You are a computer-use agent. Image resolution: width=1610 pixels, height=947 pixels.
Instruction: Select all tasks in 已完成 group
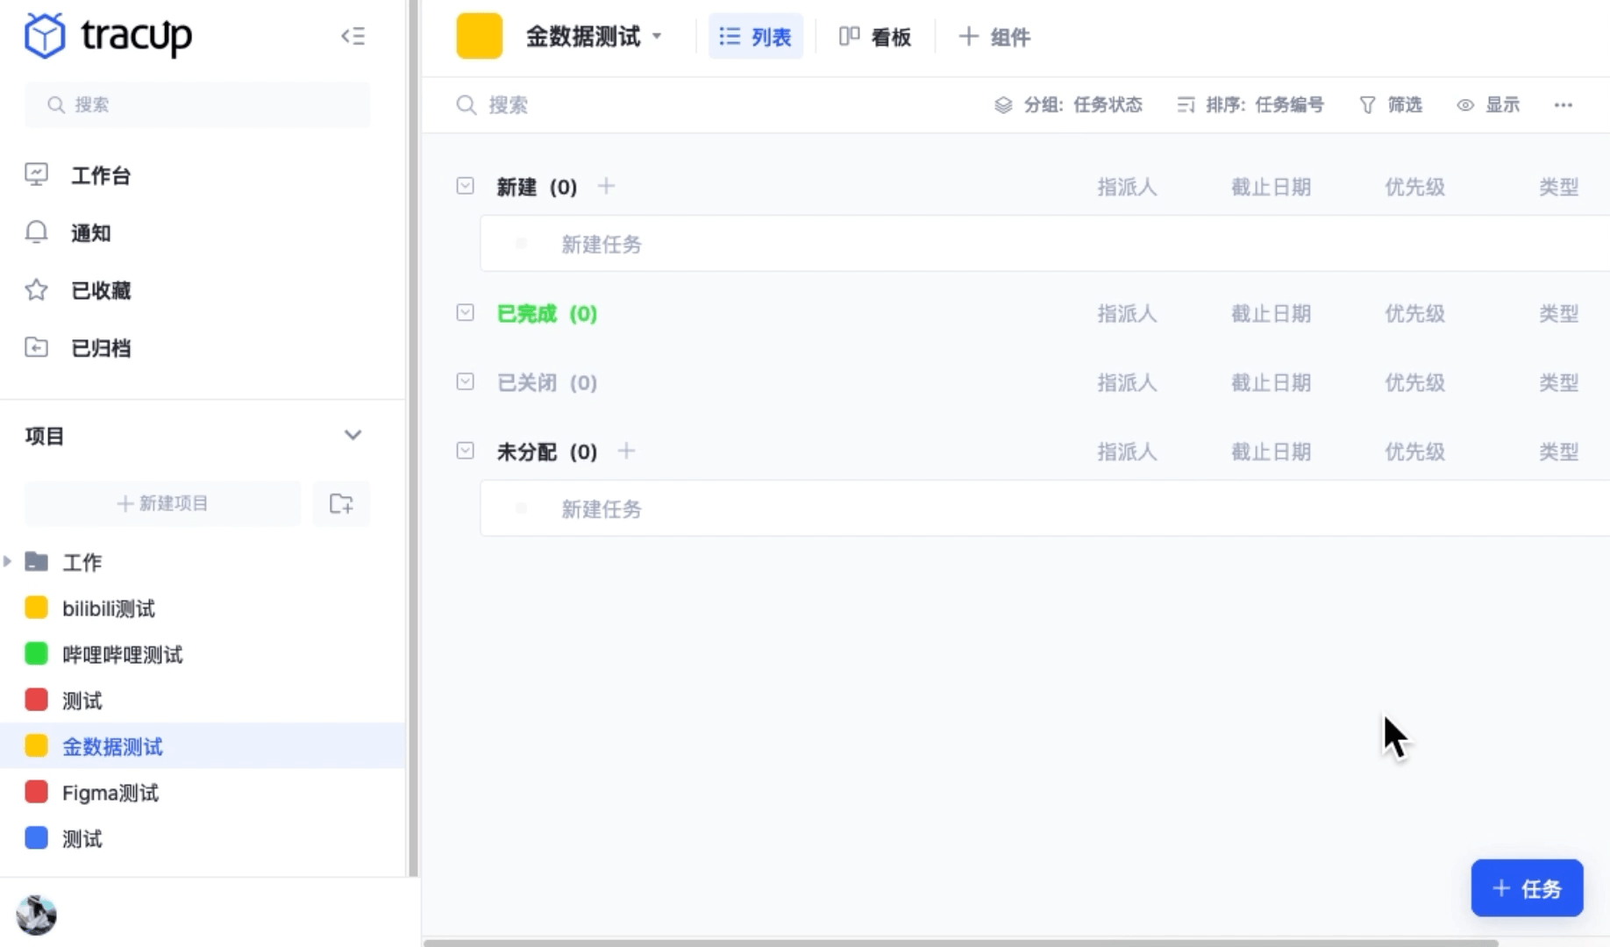465,313
